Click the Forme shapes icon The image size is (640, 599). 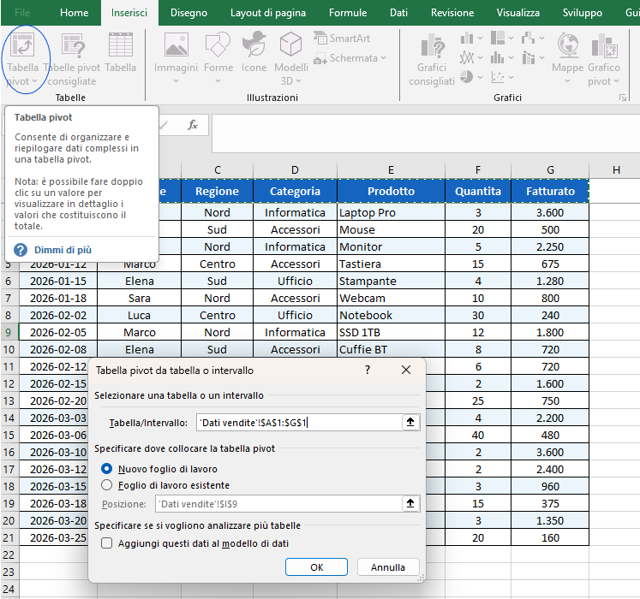[x=218, y=44]
